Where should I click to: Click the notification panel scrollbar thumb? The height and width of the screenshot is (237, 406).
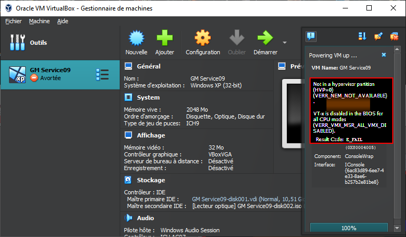pos(397,135)
